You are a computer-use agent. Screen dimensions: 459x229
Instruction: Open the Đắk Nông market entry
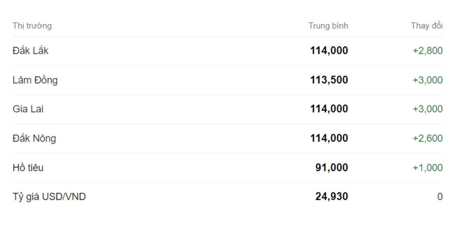point(34,138)
